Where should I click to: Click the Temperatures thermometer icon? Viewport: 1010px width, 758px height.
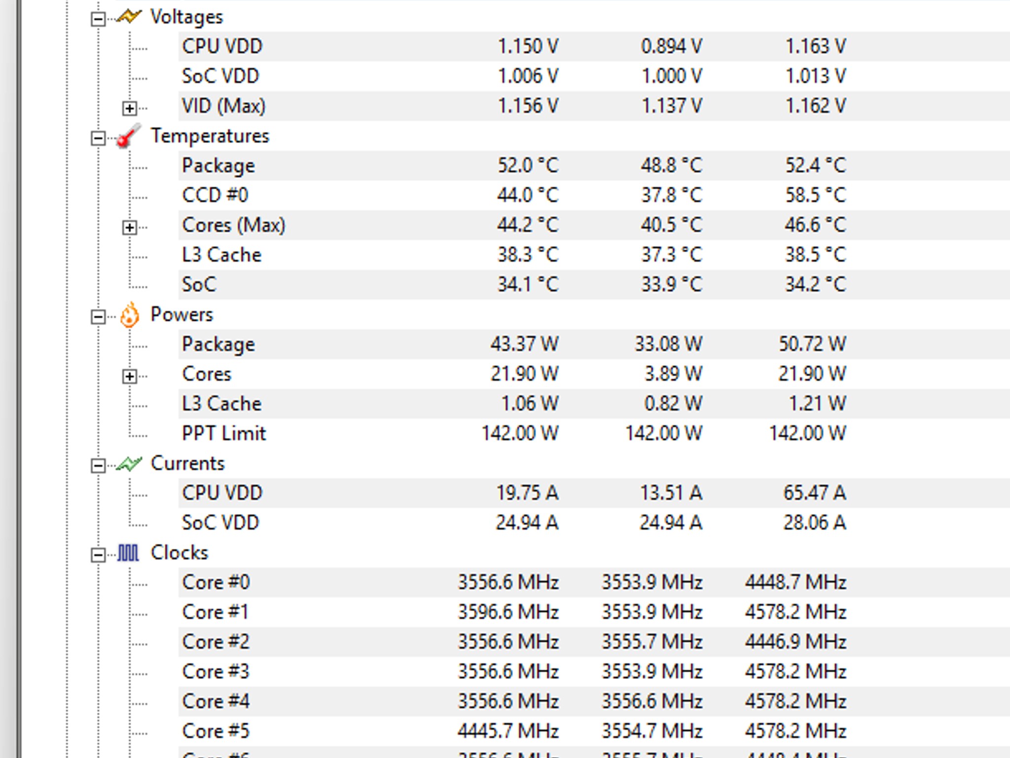click(x=129, y=136)
